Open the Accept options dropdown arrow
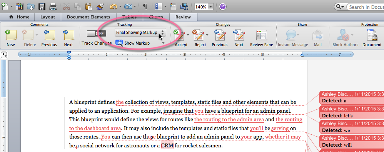The height and width of the screenshot is (152, 384). [x=188, y=35]
